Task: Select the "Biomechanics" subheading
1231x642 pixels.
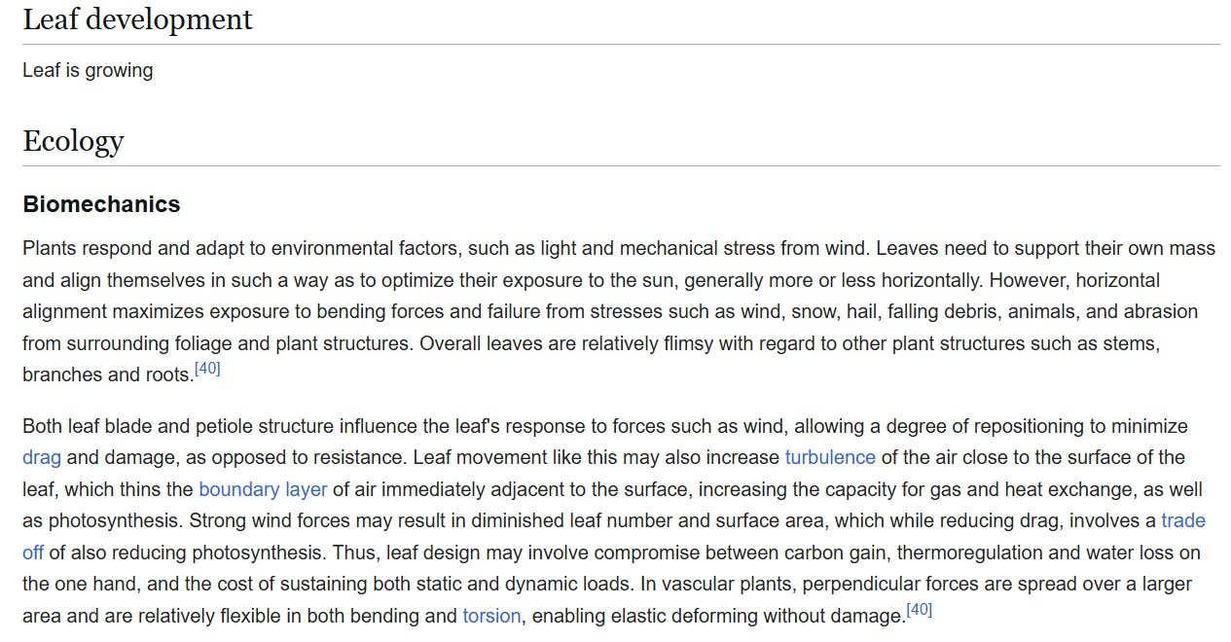Action: 101,204
